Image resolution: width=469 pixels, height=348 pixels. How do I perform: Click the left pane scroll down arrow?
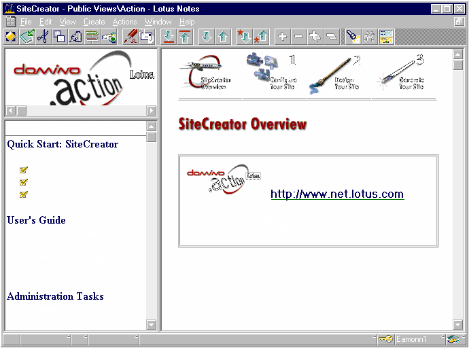click(152, 324)
